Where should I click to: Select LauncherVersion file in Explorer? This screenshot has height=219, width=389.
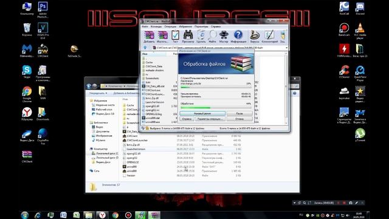pos(136,149)
